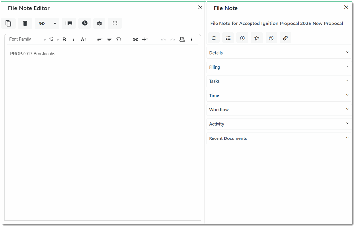356x228 pixels.
Task: Insert a hyperlink in the editor
Action: pyautogui.click(x=135, y=39)
